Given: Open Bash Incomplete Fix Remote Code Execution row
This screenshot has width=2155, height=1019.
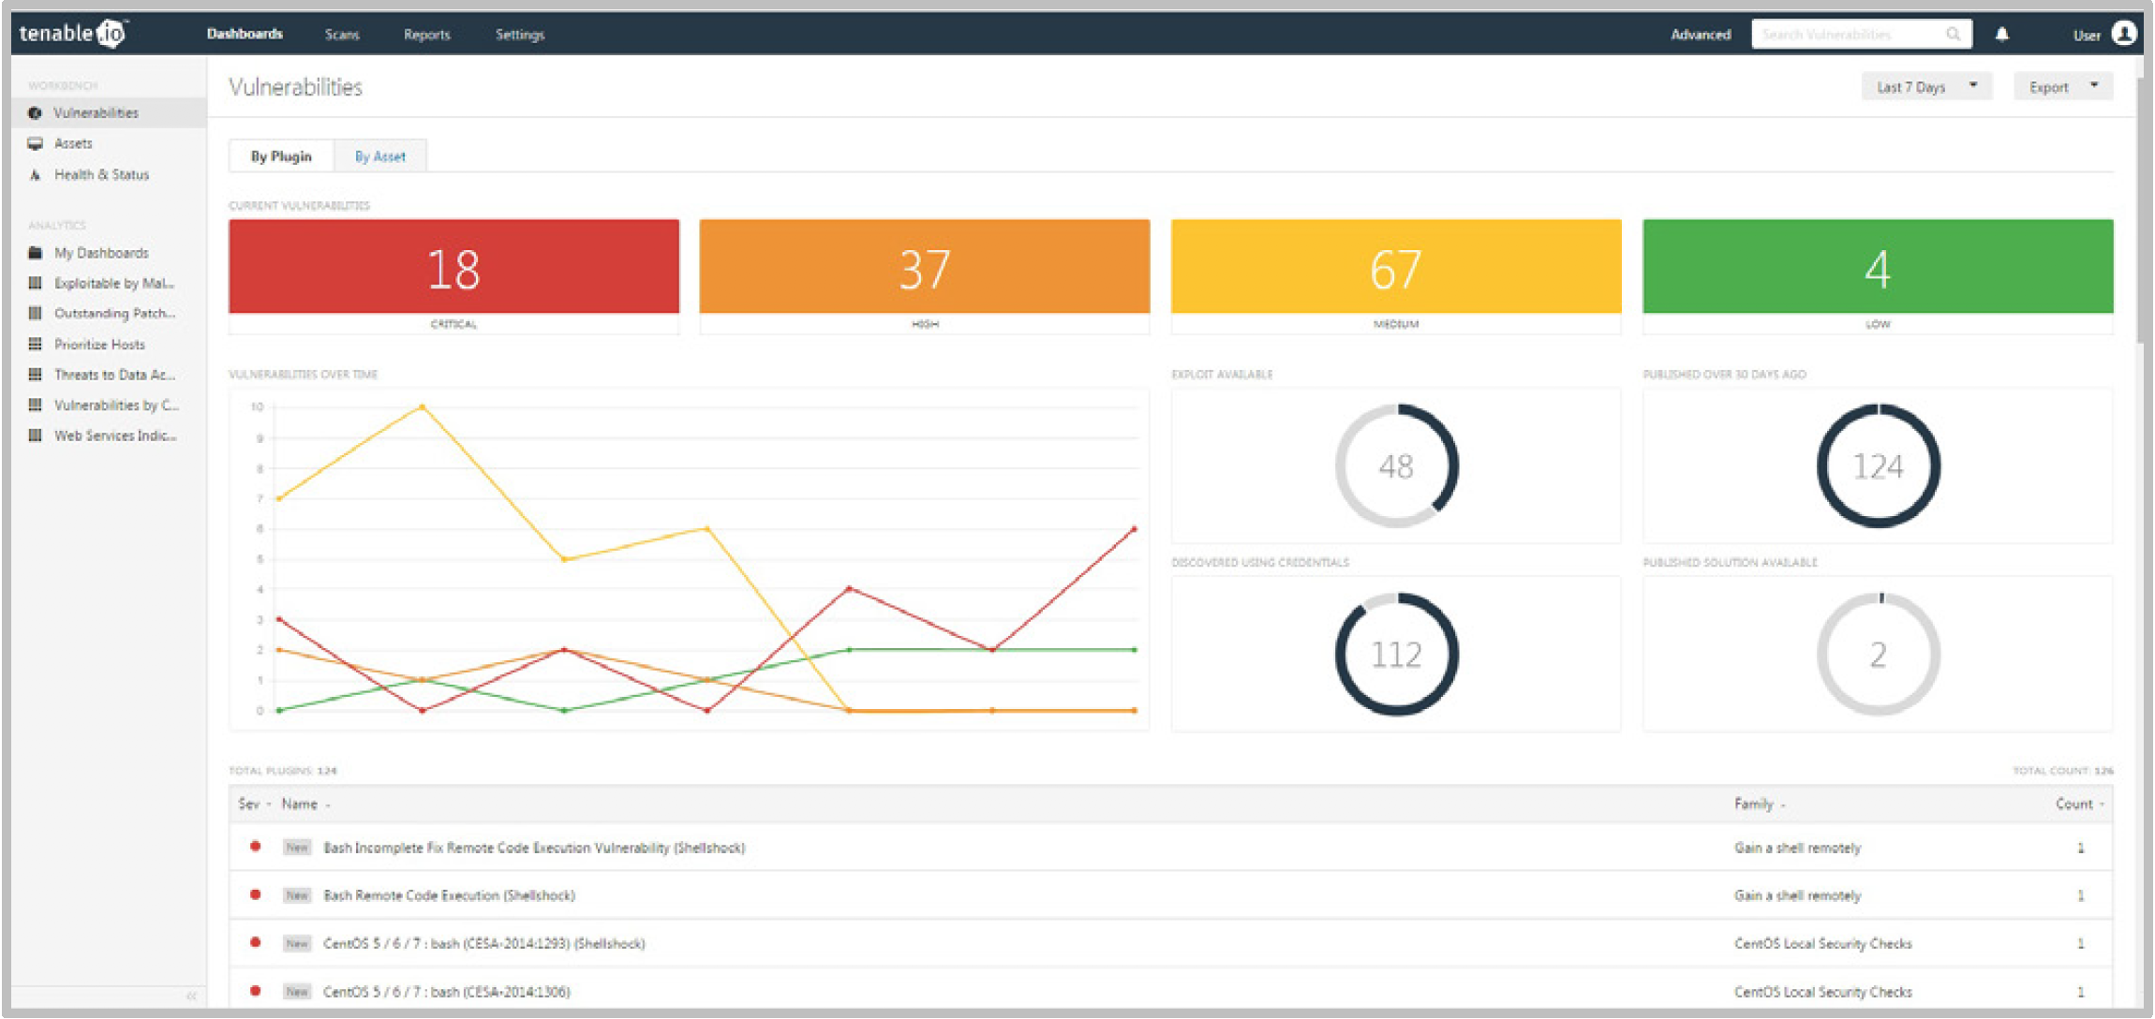Looking at the screenshot, I should coord(1171,848).
